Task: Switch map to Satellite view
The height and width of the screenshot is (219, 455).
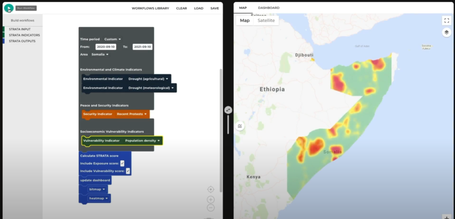Action: pos(266,20)
